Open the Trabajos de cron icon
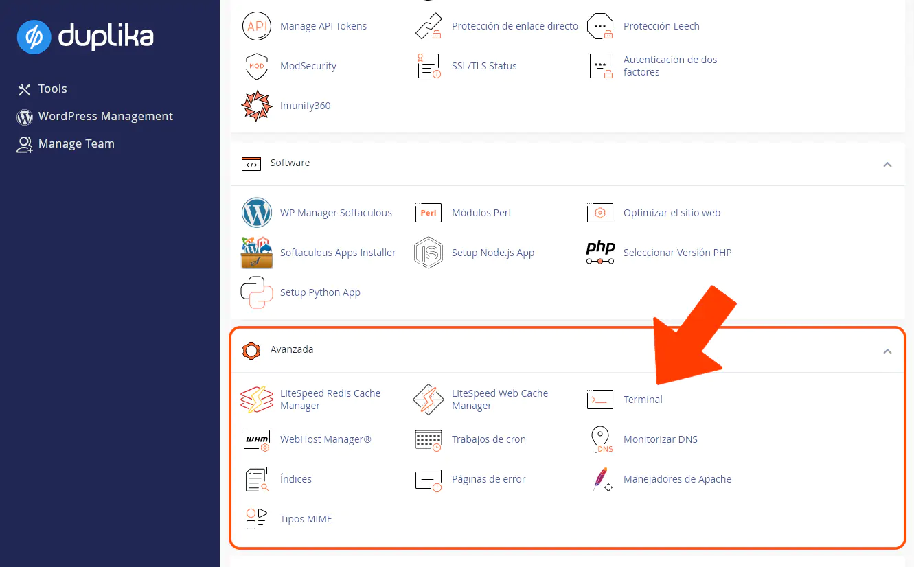This screenshot has height=567, width=914. click(429, 439)
